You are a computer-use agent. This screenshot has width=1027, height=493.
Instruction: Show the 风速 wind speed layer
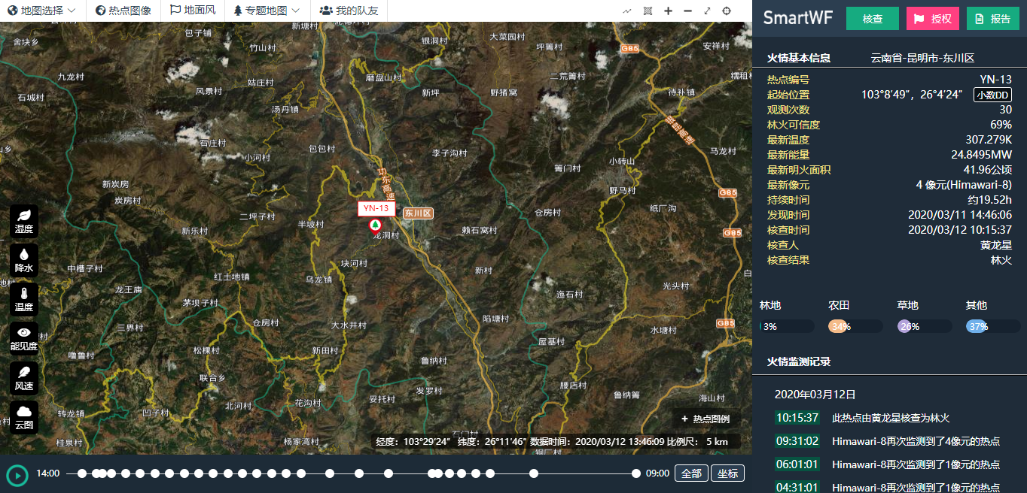coord(24,377)
